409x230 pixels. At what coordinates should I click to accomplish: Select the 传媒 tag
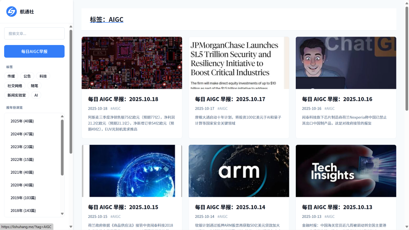pos(11,76)
